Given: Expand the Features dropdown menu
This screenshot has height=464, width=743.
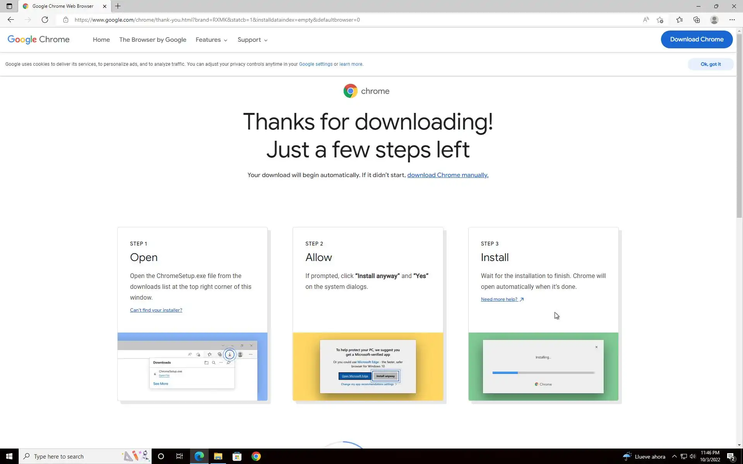Looking at the screenshot, I should coord(211,40).
